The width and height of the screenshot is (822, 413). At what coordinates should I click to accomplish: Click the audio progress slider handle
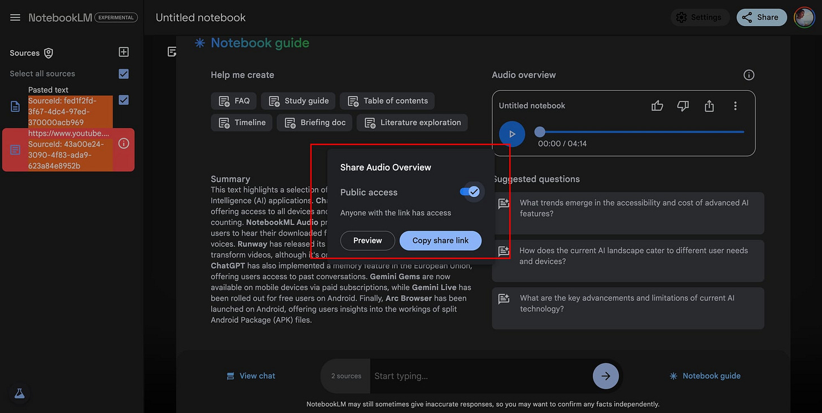tap(540, 132)
